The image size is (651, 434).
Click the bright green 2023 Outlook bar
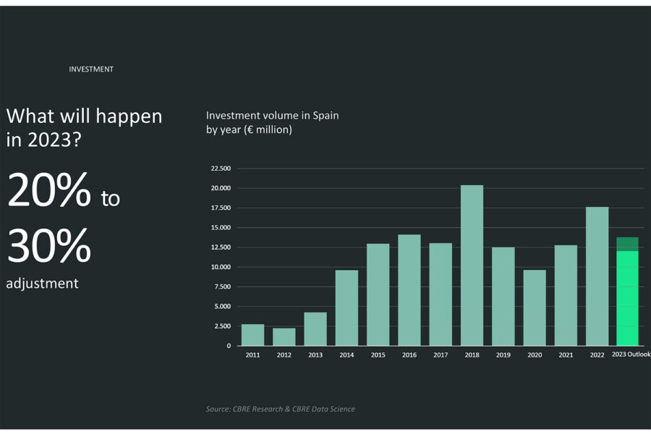click(627, 298)
